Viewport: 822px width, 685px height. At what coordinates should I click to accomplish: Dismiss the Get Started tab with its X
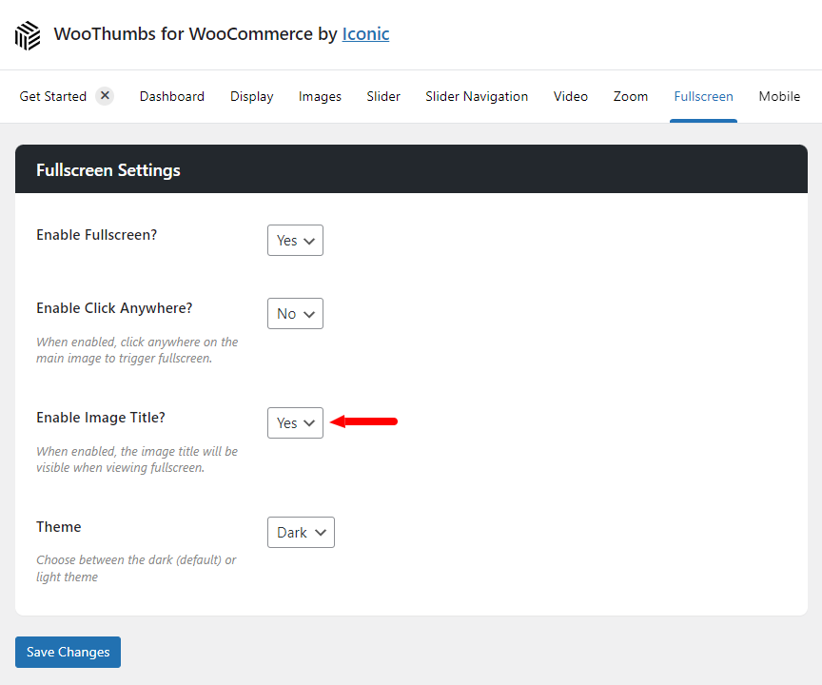(105, 95)
